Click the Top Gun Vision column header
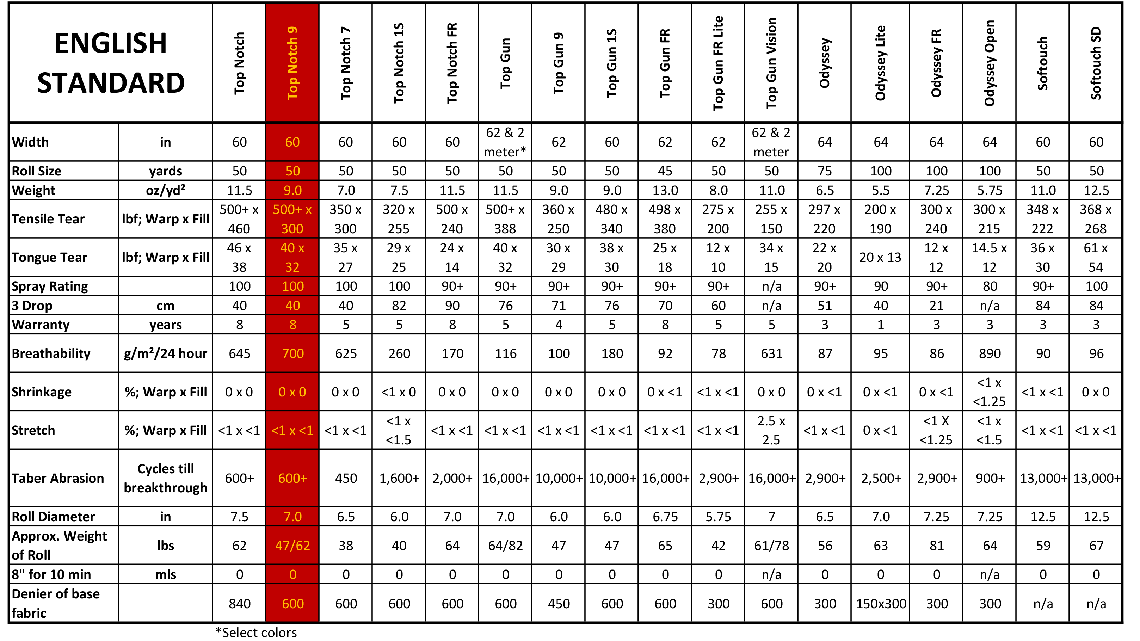 pos(771,63)
